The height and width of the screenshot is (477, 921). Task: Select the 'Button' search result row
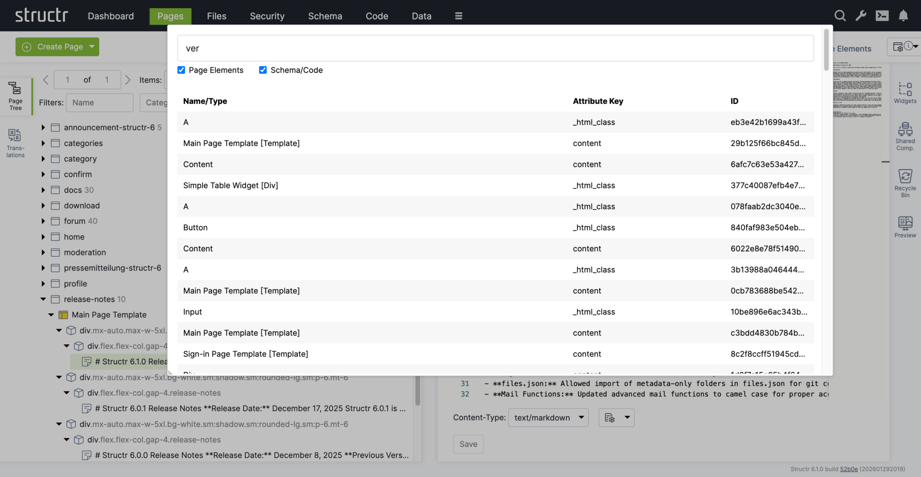(x=495, y=227)
